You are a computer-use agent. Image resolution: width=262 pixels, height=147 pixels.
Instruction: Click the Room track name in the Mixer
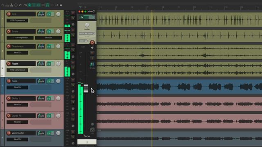(x=87, y=136)
